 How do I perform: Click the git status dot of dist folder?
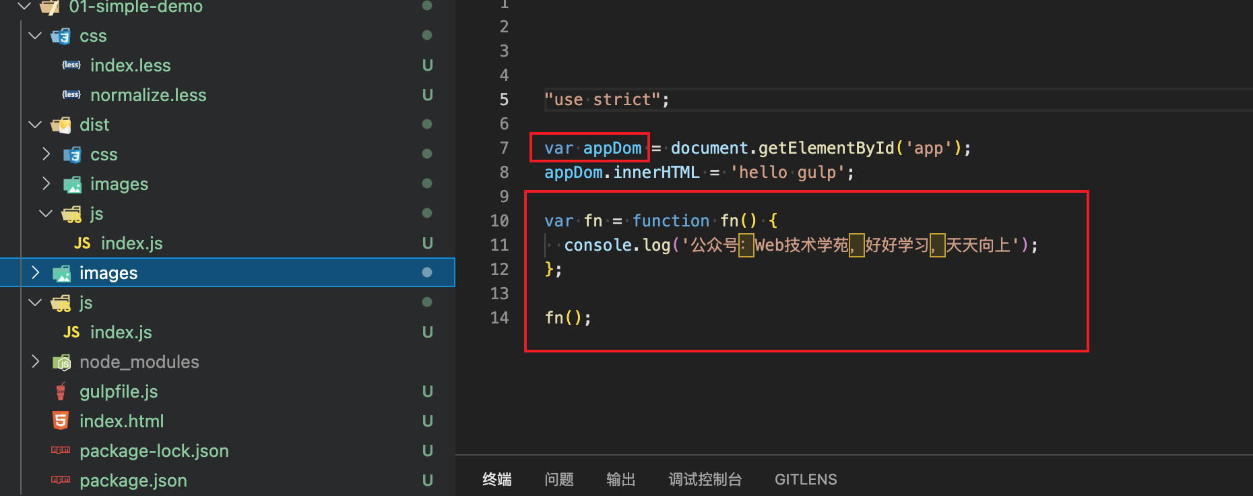click(x=427, y=124)
